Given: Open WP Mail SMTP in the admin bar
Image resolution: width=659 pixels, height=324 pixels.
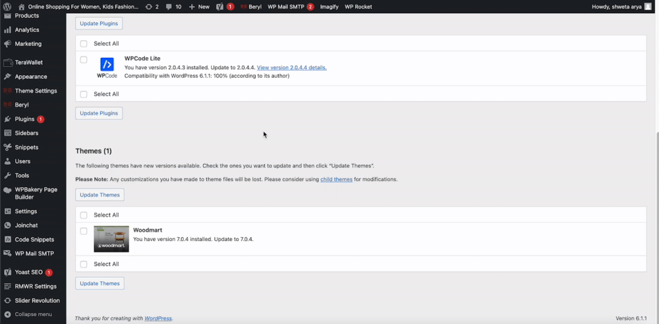Looking at the screenshot, I should point(291,7).
